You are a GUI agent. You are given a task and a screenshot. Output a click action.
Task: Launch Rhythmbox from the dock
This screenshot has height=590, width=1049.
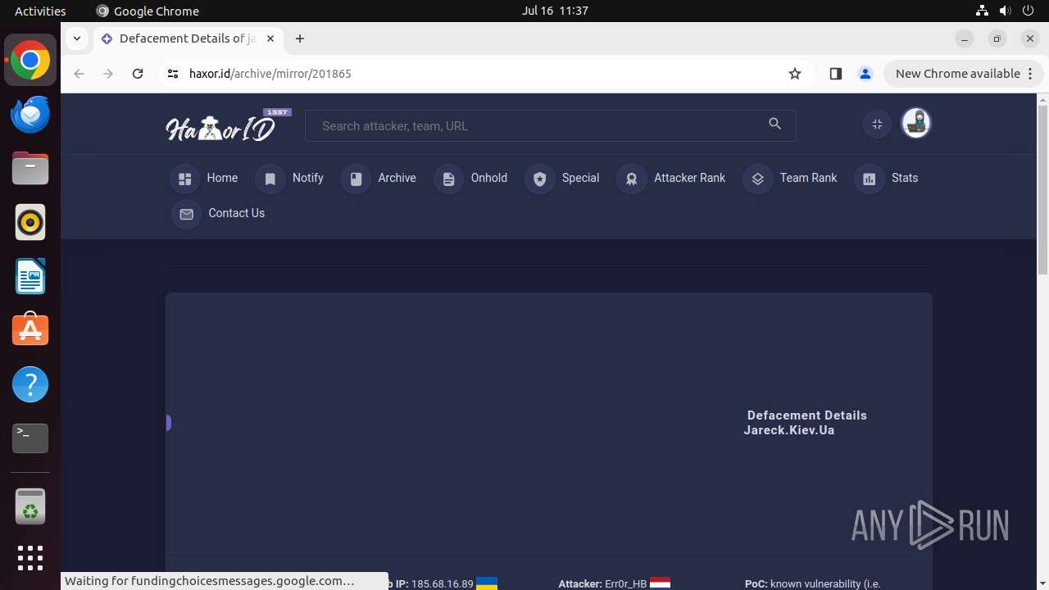pos(30,222)
